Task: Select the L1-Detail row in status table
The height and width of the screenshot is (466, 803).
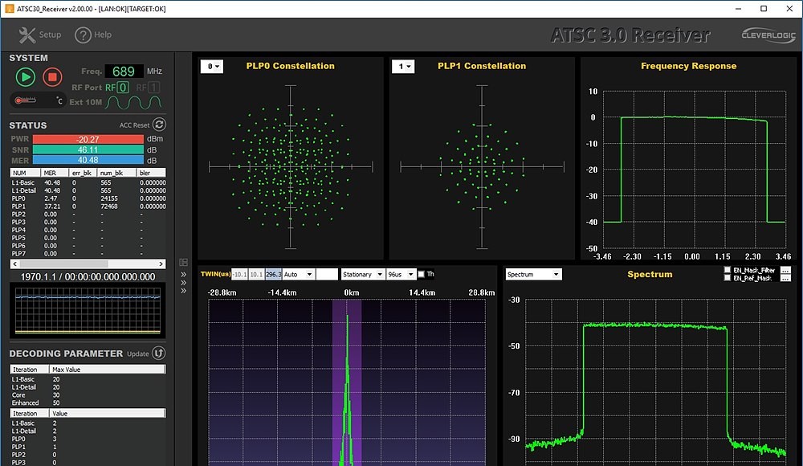Action: (88, 190)
